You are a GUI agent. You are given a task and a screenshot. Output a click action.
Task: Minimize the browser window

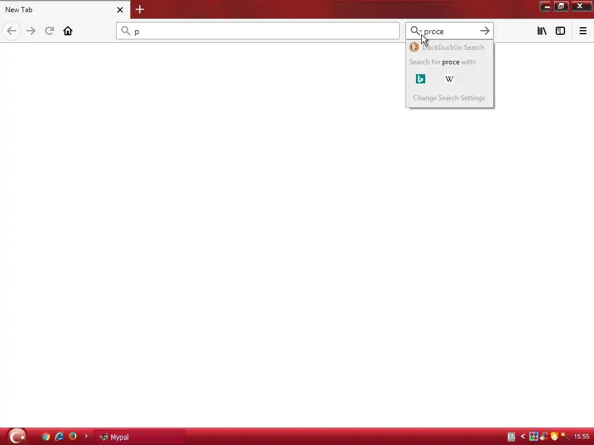[545, 6]
